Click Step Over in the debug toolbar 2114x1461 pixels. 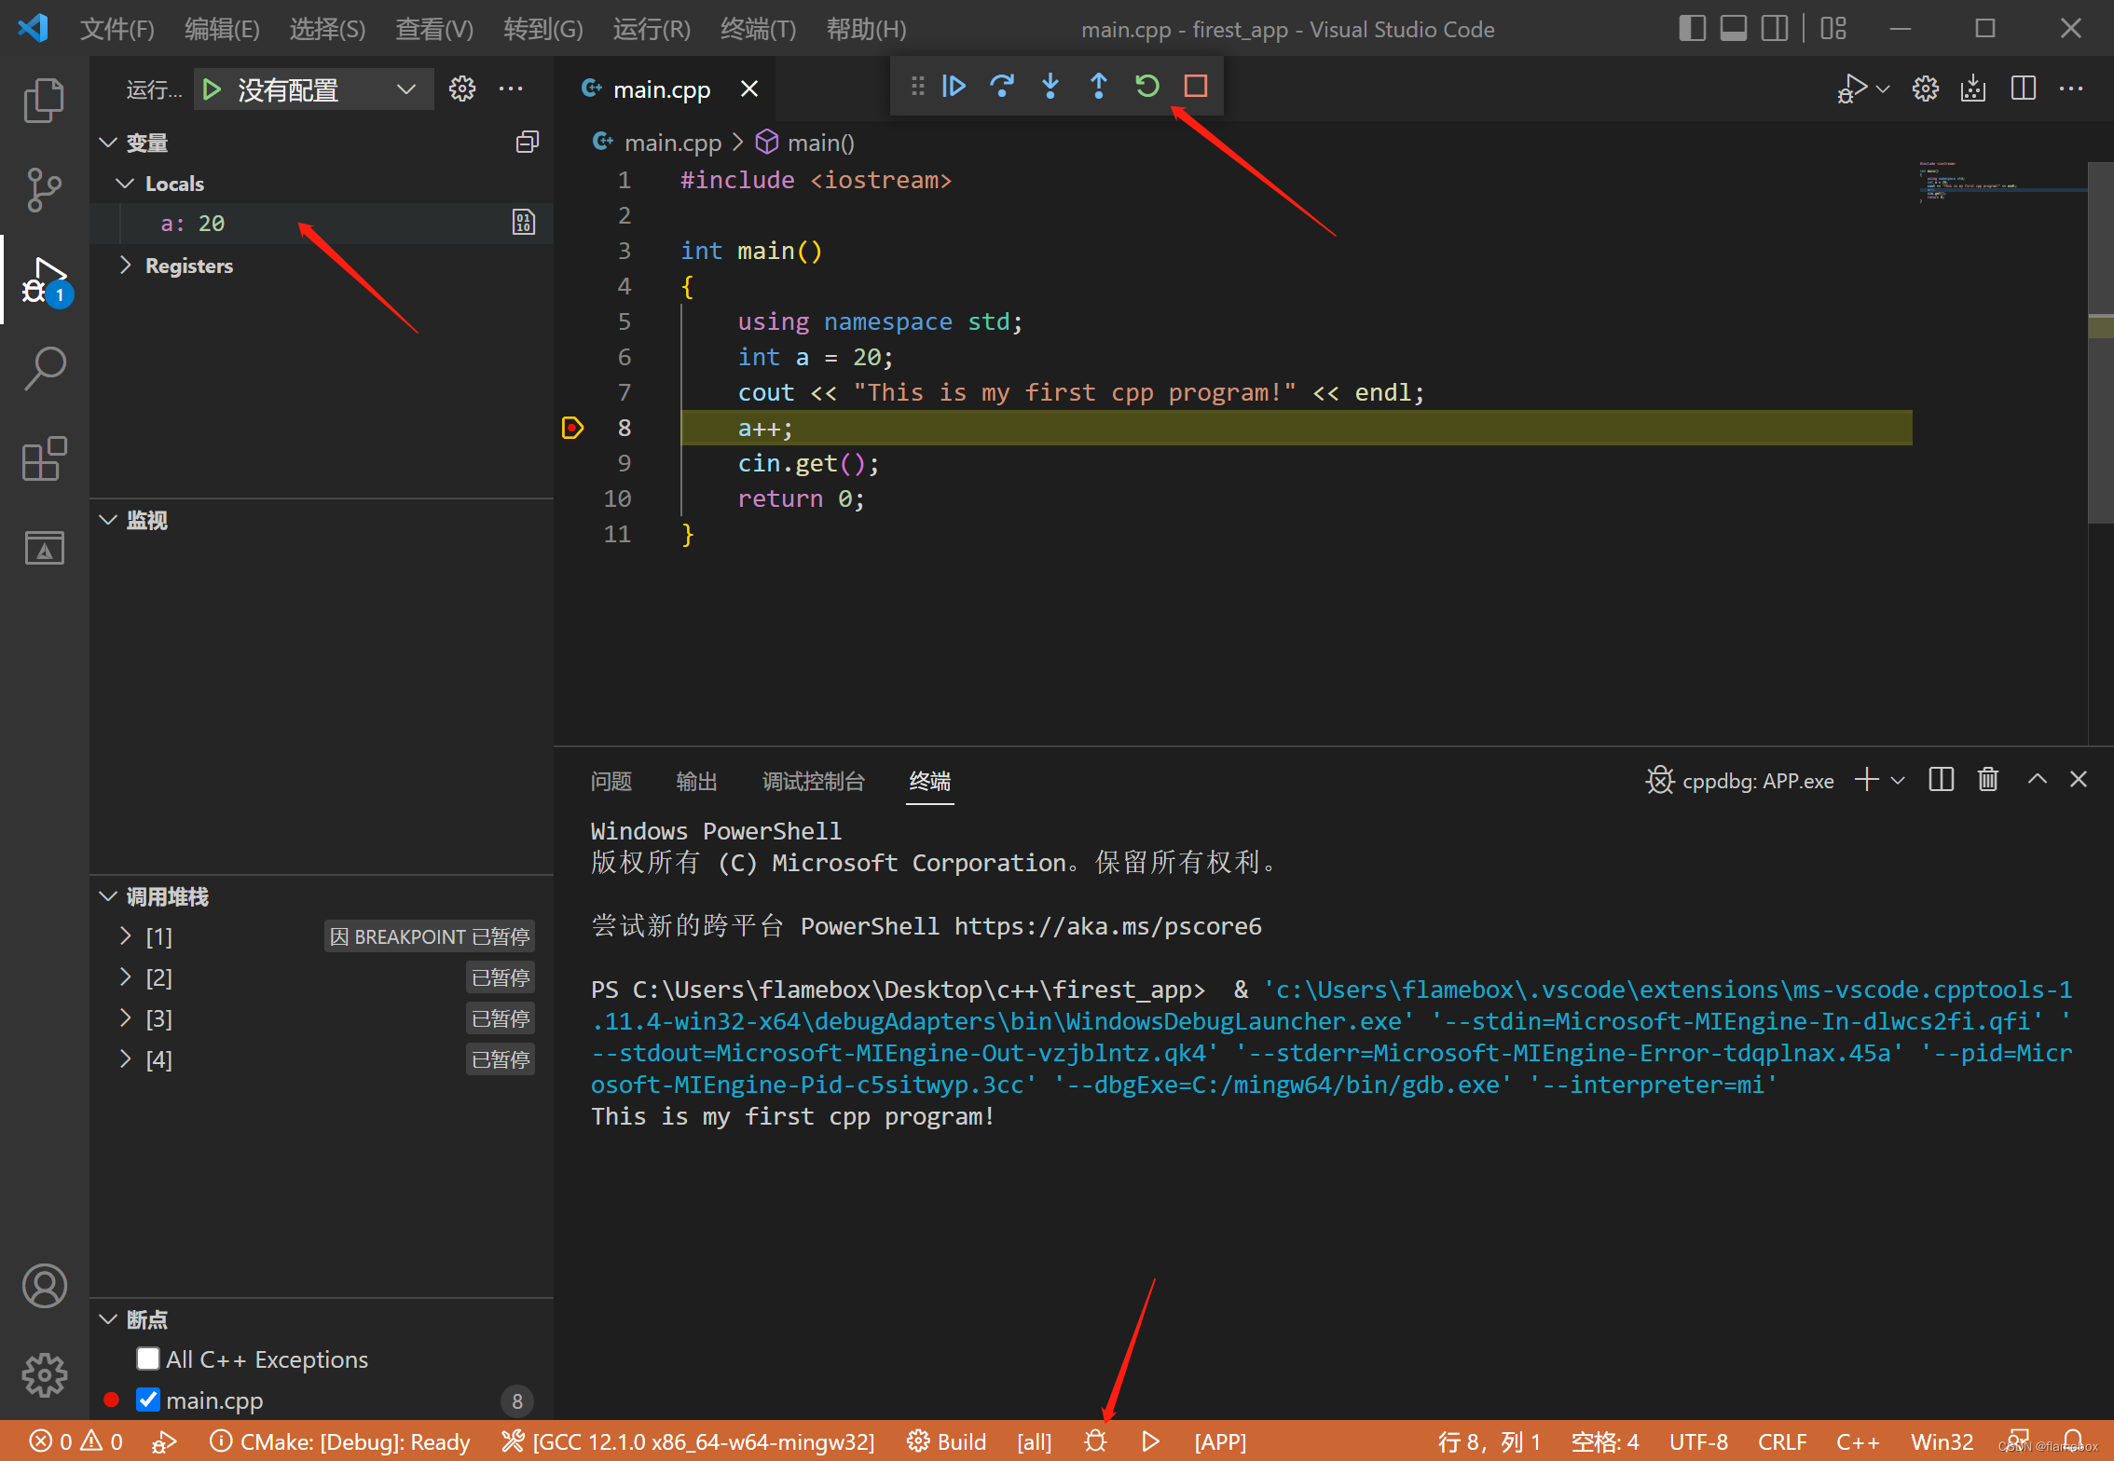tap(1002, 87)
